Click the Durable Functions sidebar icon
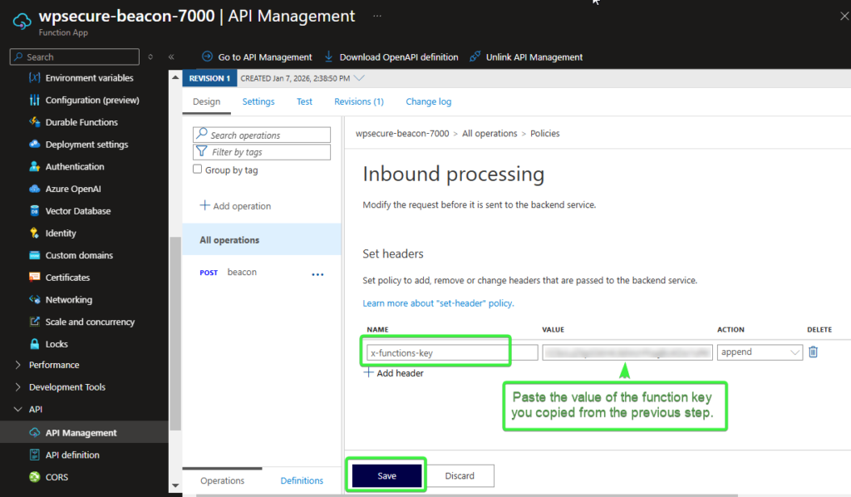 (35, 122)
